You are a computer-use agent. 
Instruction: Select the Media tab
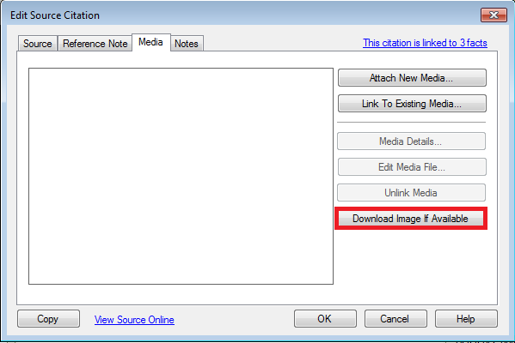point(150,42)
